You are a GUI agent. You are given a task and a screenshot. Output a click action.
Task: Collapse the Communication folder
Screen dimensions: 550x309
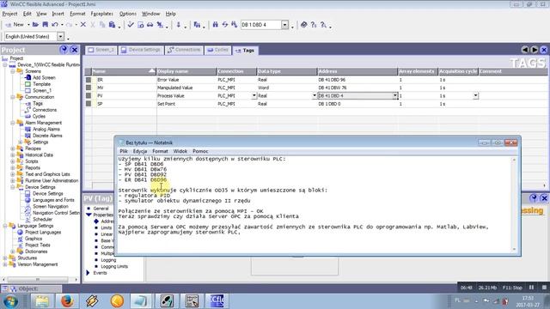(13, 97)
